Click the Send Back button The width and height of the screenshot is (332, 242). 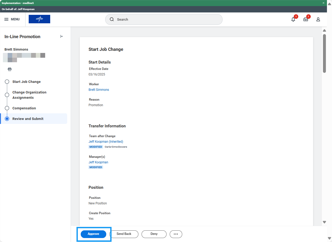(x=124, y=234)
